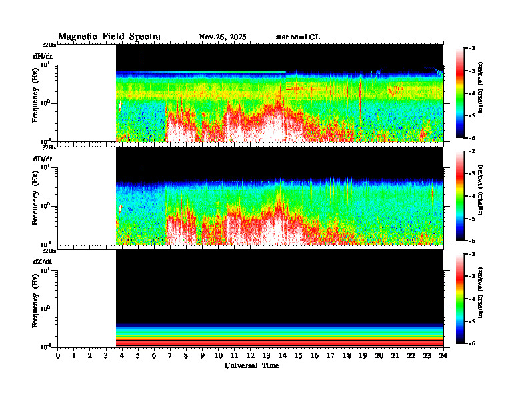Click hour tick label "19" on time axis

pyautogui.click(x=363, y=356)
